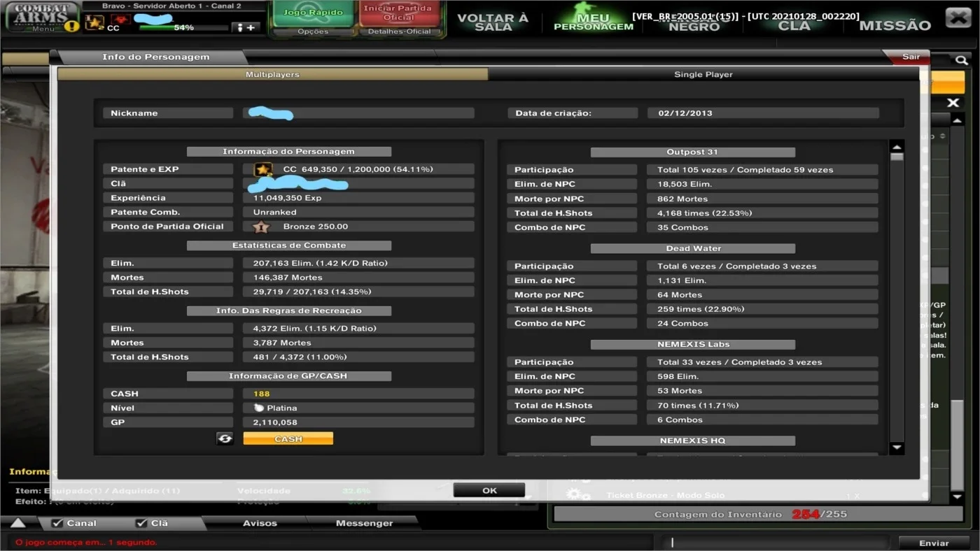This screenshot has height=551, width=980.
Task: Toggle the Clã chat checkbox
Action: [x=141, y=523]
